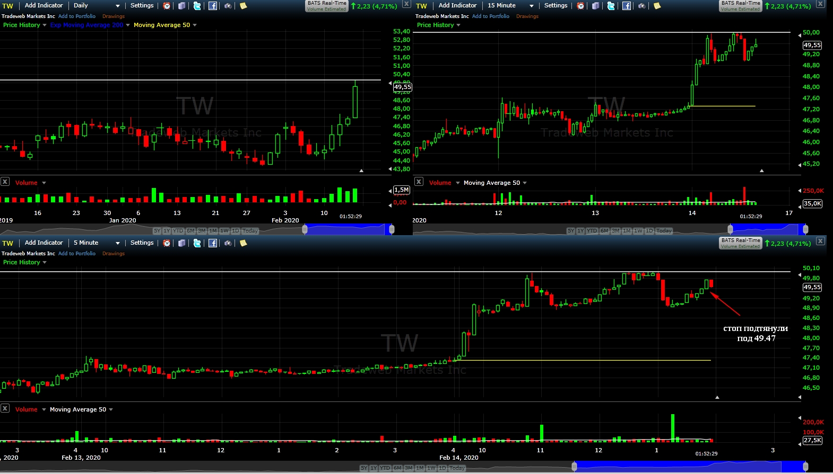Share 5 Minute chart on Twitter
This screenshot has width=833, height=474.
197,243
